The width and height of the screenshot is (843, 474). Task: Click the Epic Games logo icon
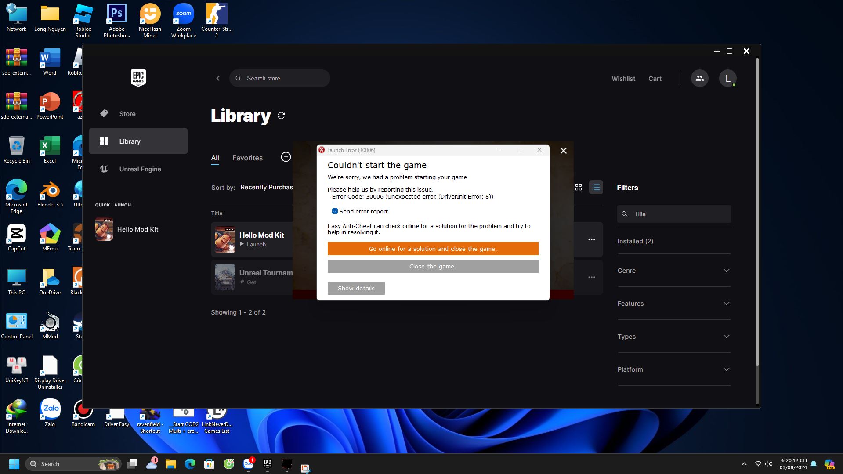[x=138, y=78]
